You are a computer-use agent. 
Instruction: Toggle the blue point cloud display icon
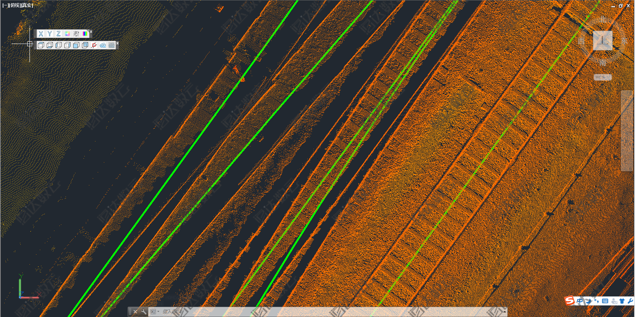coord(103,45)
